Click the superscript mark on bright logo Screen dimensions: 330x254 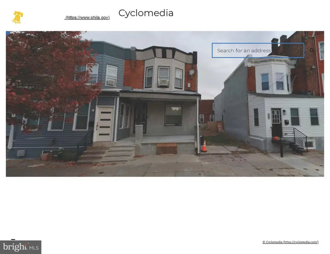[27, 243]
